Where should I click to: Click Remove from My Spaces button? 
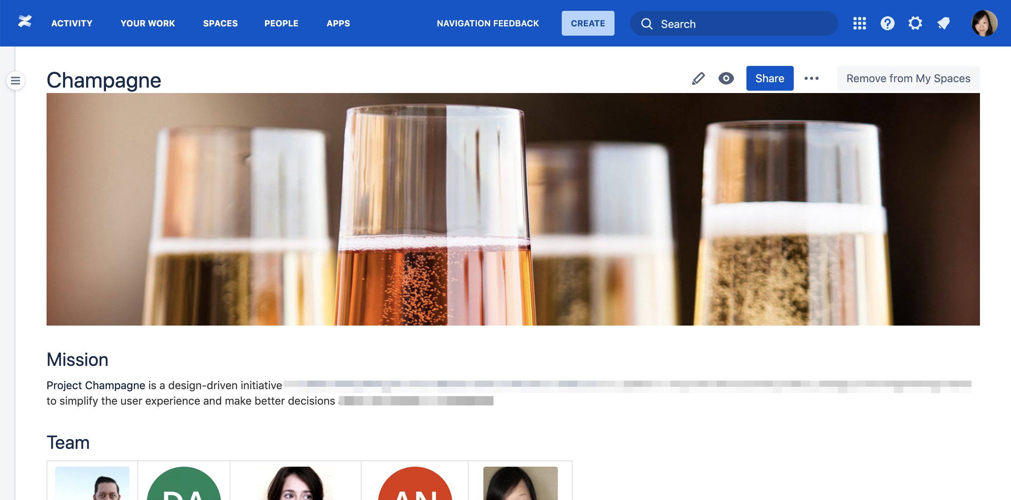tap(908, 78)
